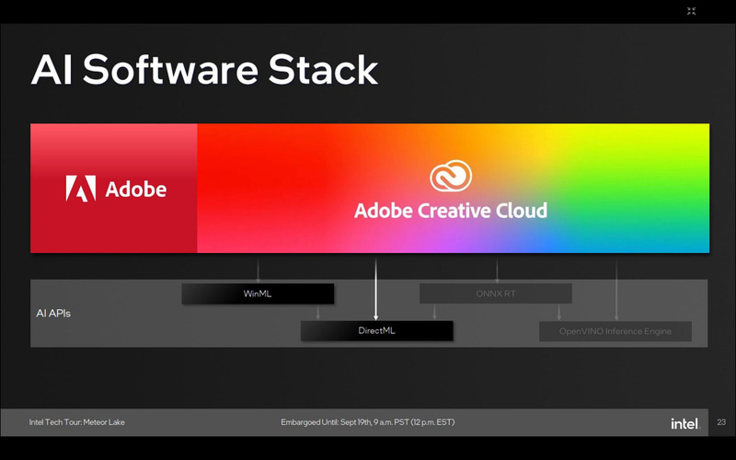Select the WinML box
736x460 pixels.
258,293
